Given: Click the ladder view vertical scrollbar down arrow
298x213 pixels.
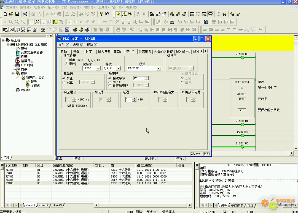Looking at the screenshot, I should (x=296, y=149).
